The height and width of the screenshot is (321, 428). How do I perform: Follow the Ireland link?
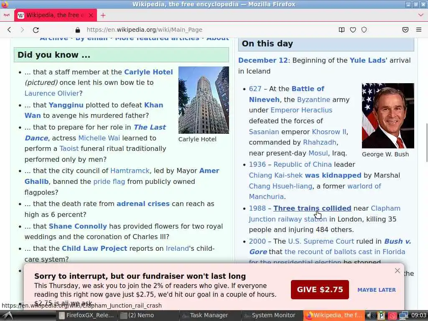[x=177, y=249]
